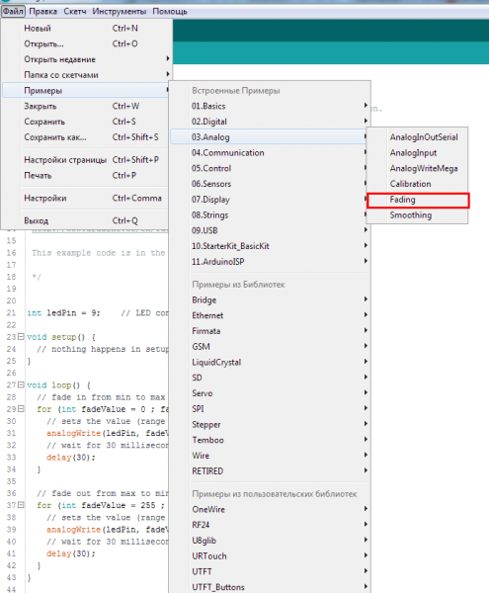Open OneWire user library examples
This screenshot has height=593, width=489.
[270, 509]
